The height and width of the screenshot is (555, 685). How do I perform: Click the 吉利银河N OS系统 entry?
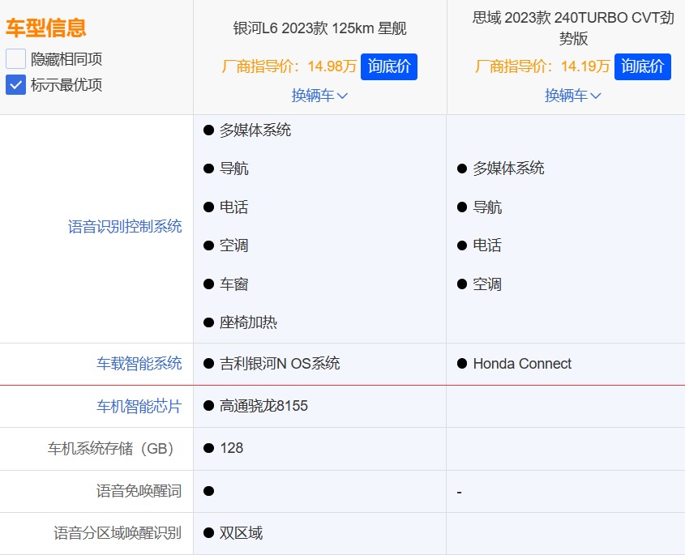tap(280, 364)
